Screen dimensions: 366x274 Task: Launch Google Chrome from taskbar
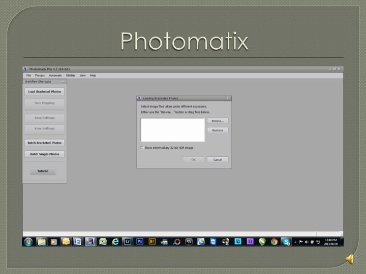(274, 242)
